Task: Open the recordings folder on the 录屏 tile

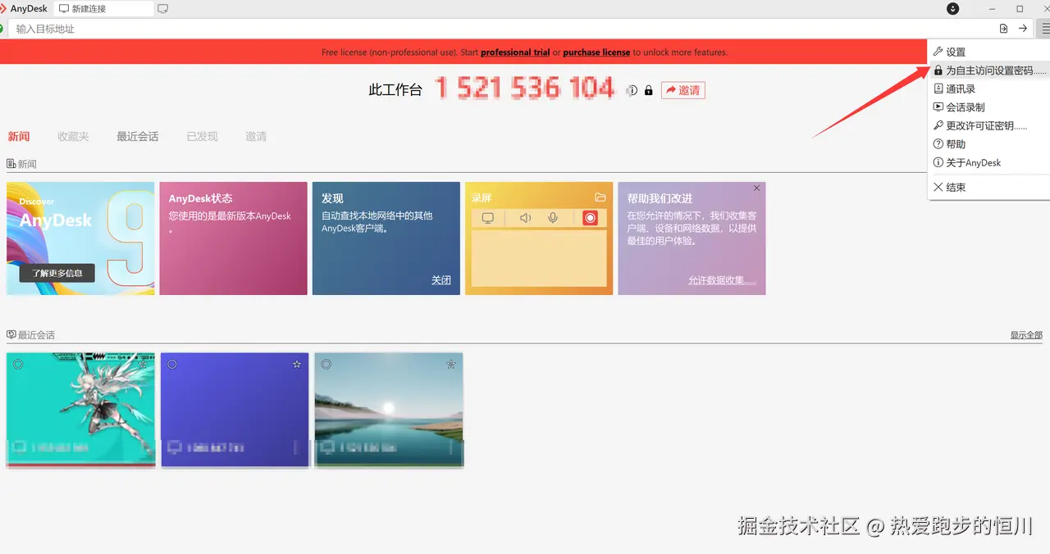Action: [x=600, y=197]
